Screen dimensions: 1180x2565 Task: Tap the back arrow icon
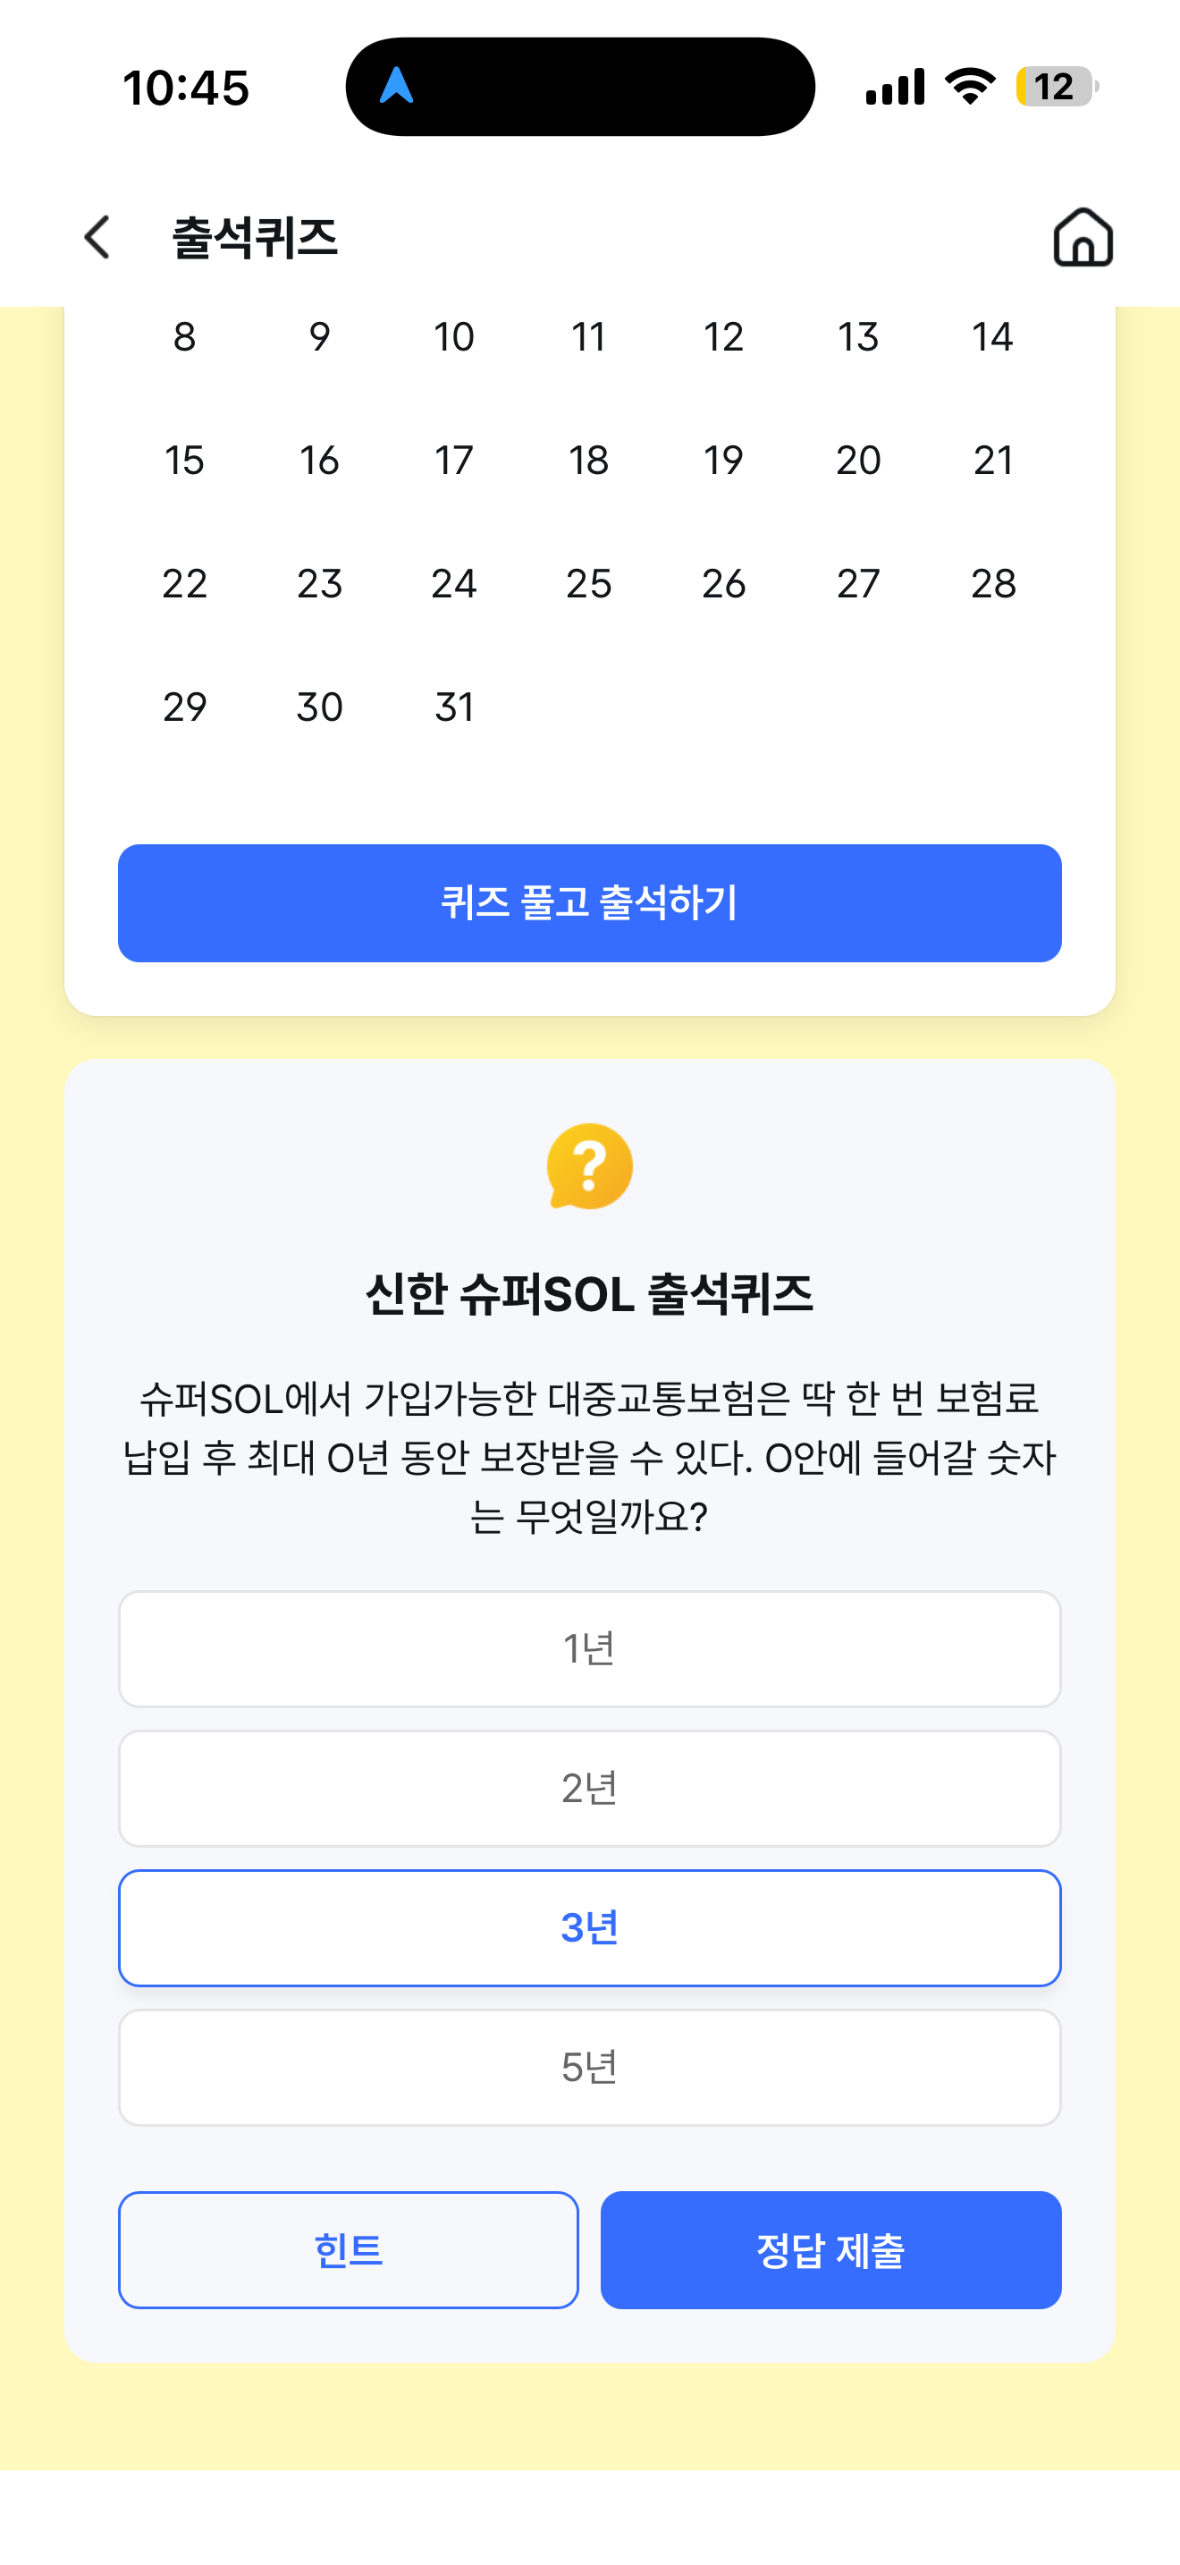click(97, 237)
